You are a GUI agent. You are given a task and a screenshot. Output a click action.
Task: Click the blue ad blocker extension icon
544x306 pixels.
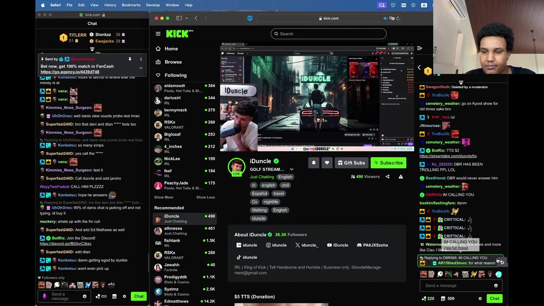click(250, 18)
